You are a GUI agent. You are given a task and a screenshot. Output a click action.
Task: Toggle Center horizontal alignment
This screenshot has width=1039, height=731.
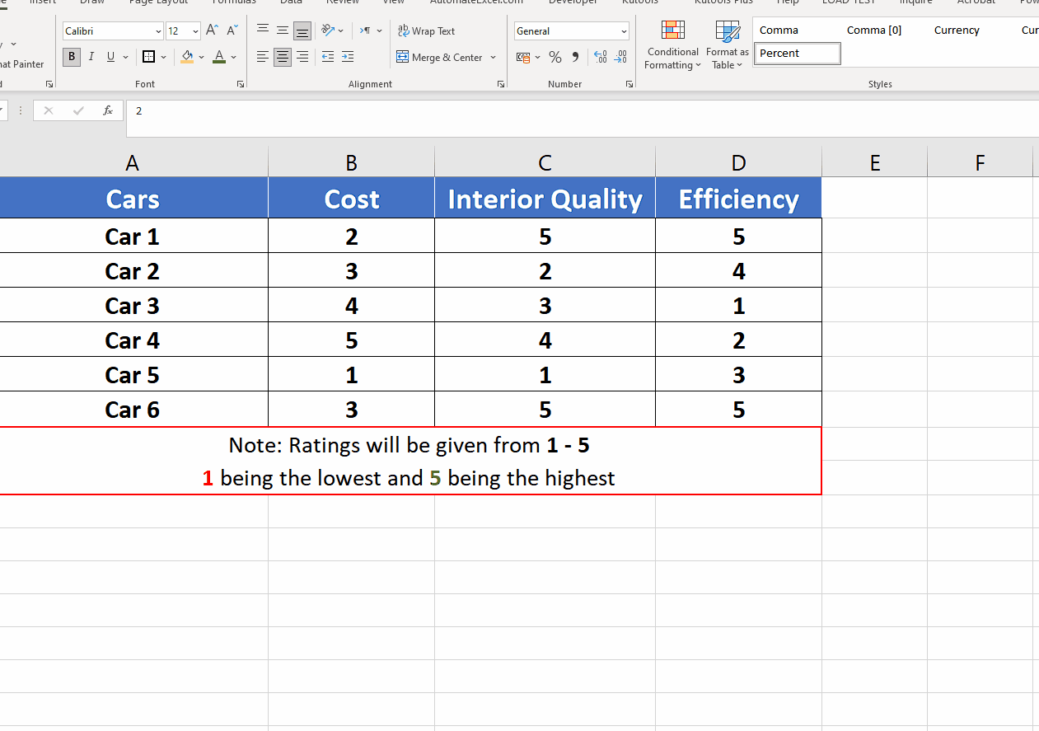283,57
